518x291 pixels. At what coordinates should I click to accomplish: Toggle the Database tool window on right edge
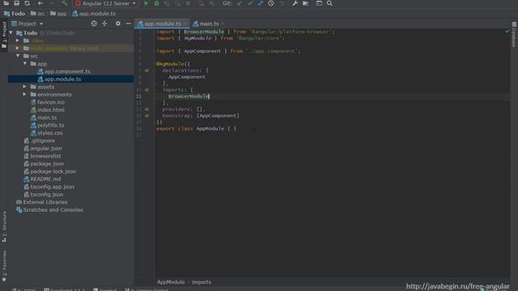[x=514, y=35]
